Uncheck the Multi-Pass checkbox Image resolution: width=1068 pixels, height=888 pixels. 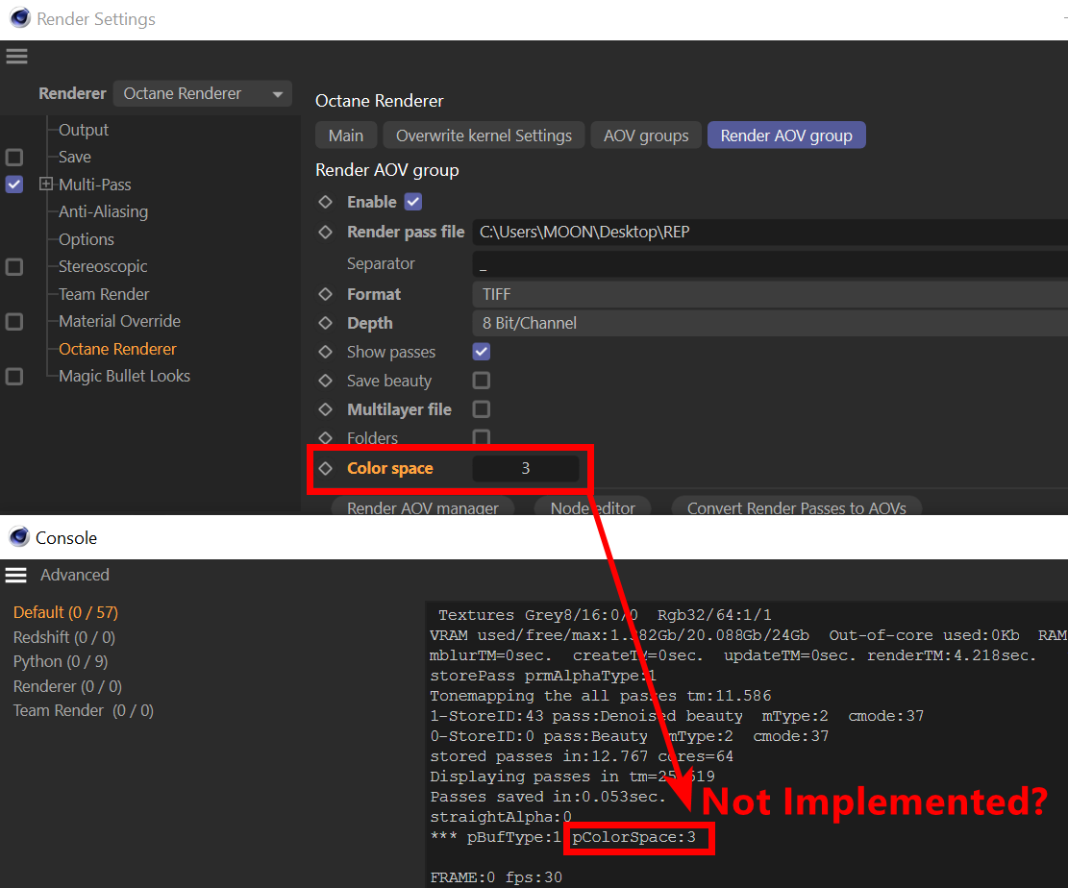(14, 185)
